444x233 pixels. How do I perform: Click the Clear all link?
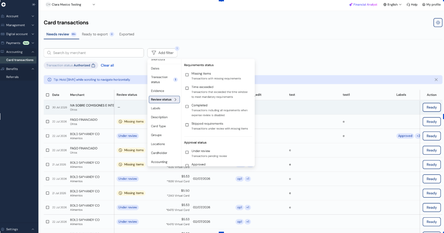pos(107,65)
